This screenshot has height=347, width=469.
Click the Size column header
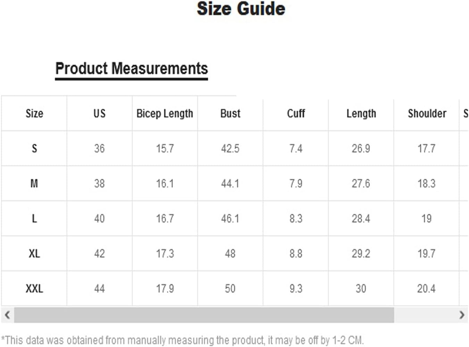coord(34,113)
